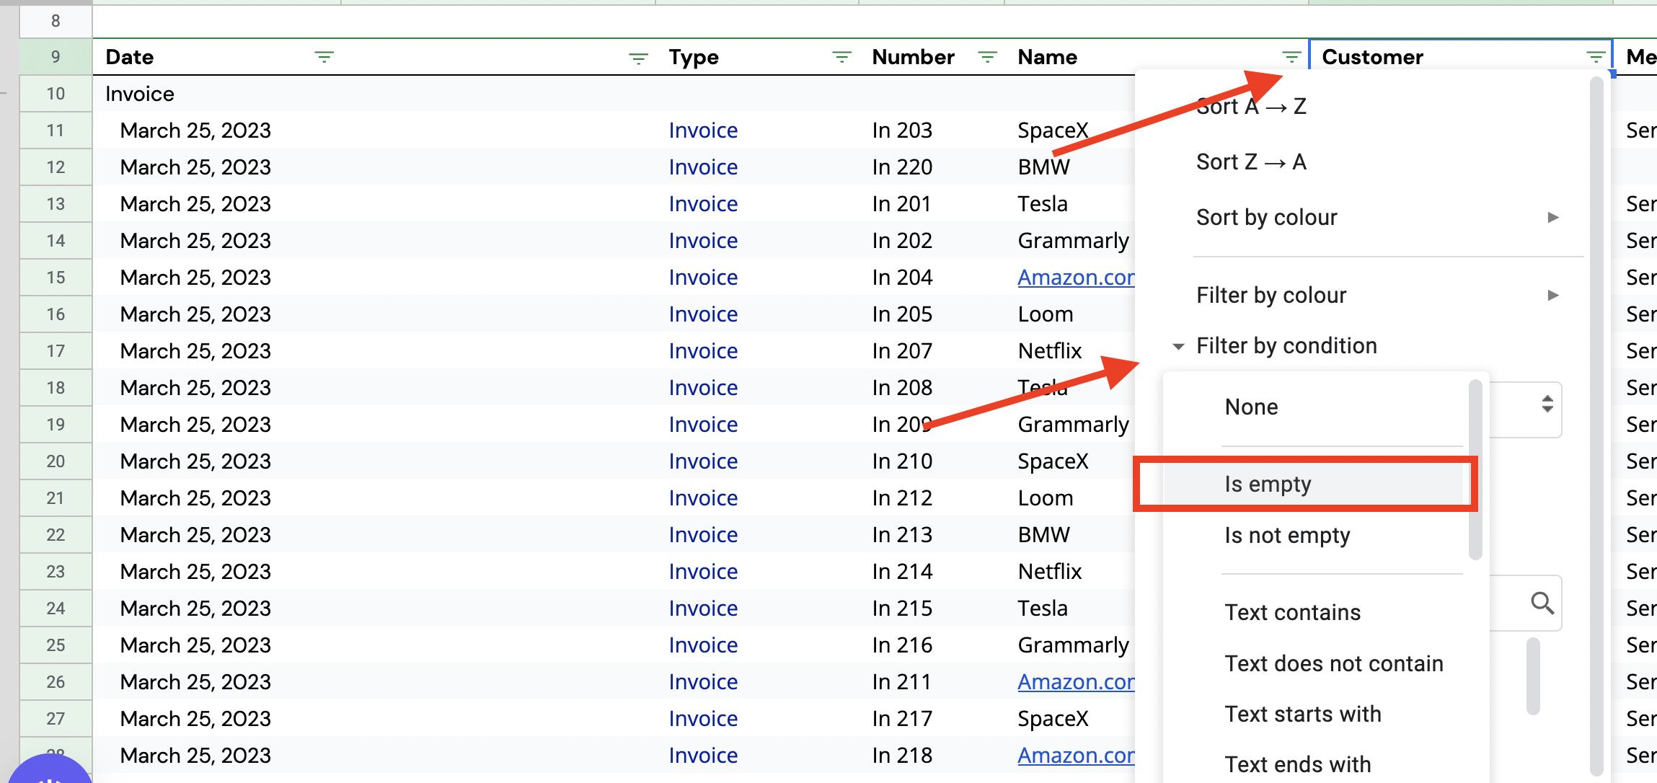Select the BMW name cell in row 22

click(x=1044, y=535)
